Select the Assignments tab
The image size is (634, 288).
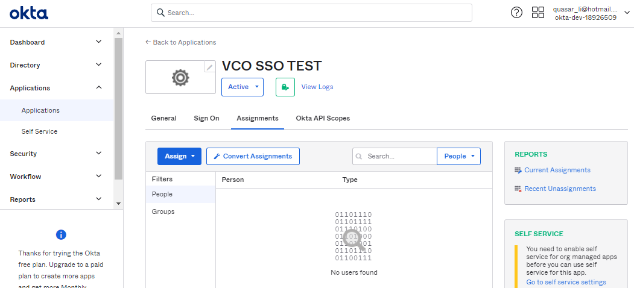(258, 118)
